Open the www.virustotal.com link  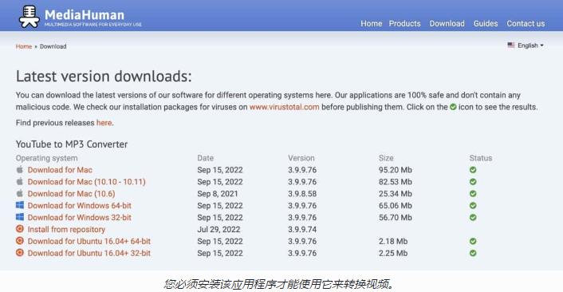click(x=285, y=107)
